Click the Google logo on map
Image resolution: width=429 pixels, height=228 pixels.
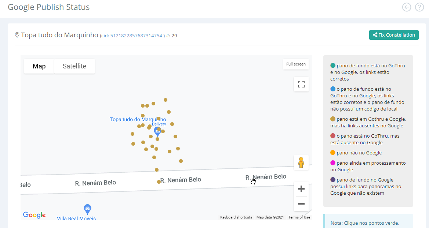tap(34, 215)
